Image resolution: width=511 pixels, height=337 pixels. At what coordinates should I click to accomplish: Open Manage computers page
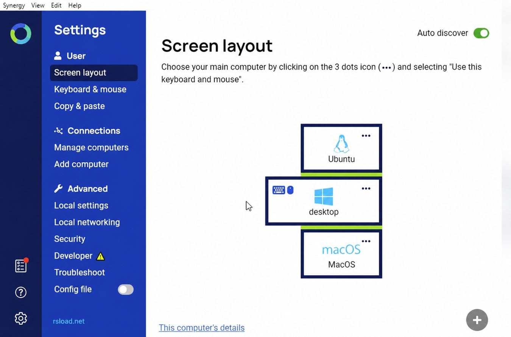point(91,147)
